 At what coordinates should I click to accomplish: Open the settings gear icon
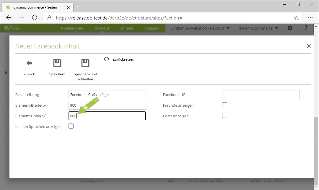[290, 28]
